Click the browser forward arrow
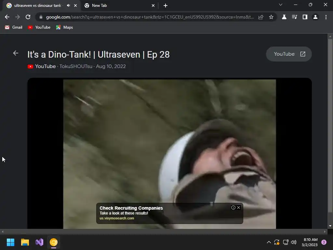The image size is (333, 250). point(18,17)
